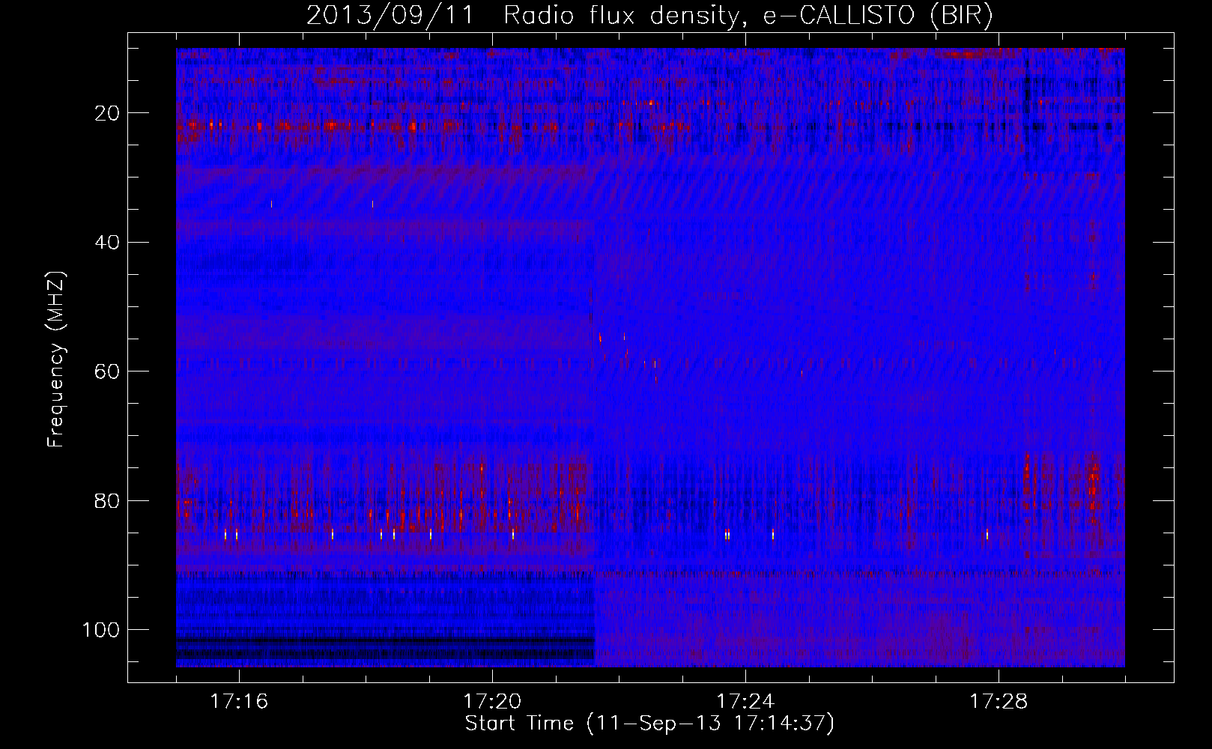Select the 17:20 time tick label
Screen dimensions: 1212x749
point(492,702)
